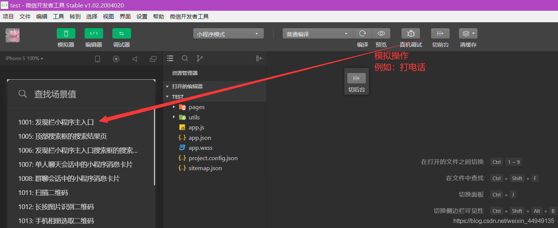Open the iPhone 5 100% device dropdown
Image resolution: width=558 pixels, height=228 pixels.
(x=24, y=59)
